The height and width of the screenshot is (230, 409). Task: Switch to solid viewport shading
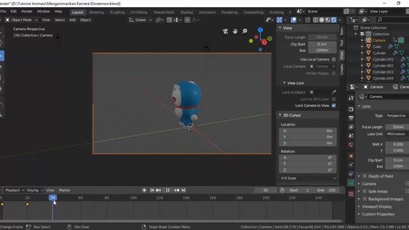tap(321, 20)
